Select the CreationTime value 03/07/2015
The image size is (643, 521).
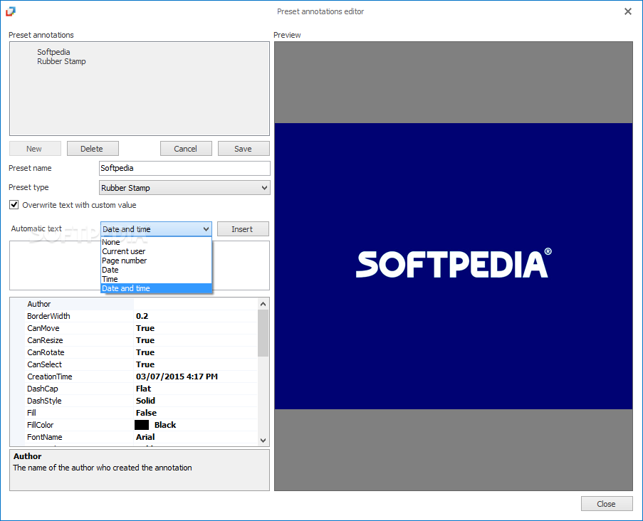[x=177, y=377]
